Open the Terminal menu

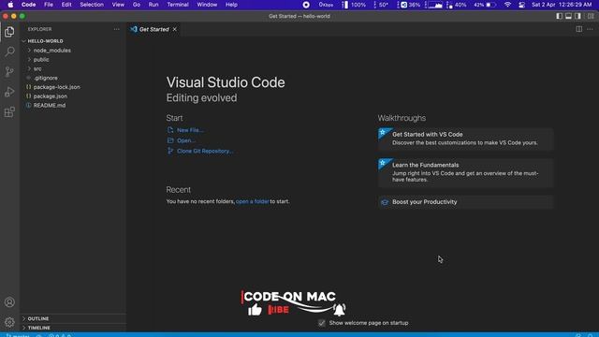178,5
